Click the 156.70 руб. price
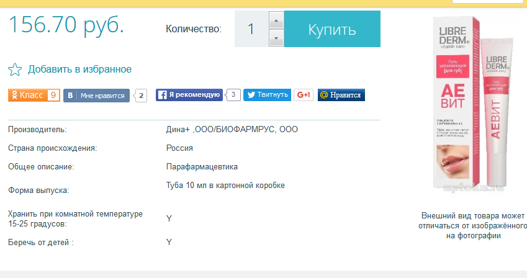Viewport: 527px width, 278px height. coord(66,25)
